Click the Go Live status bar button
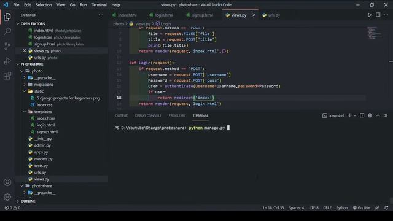 tap(362, 208)
